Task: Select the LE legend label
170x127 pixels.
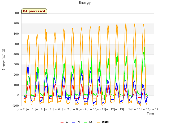Action: tap(91, 122)
